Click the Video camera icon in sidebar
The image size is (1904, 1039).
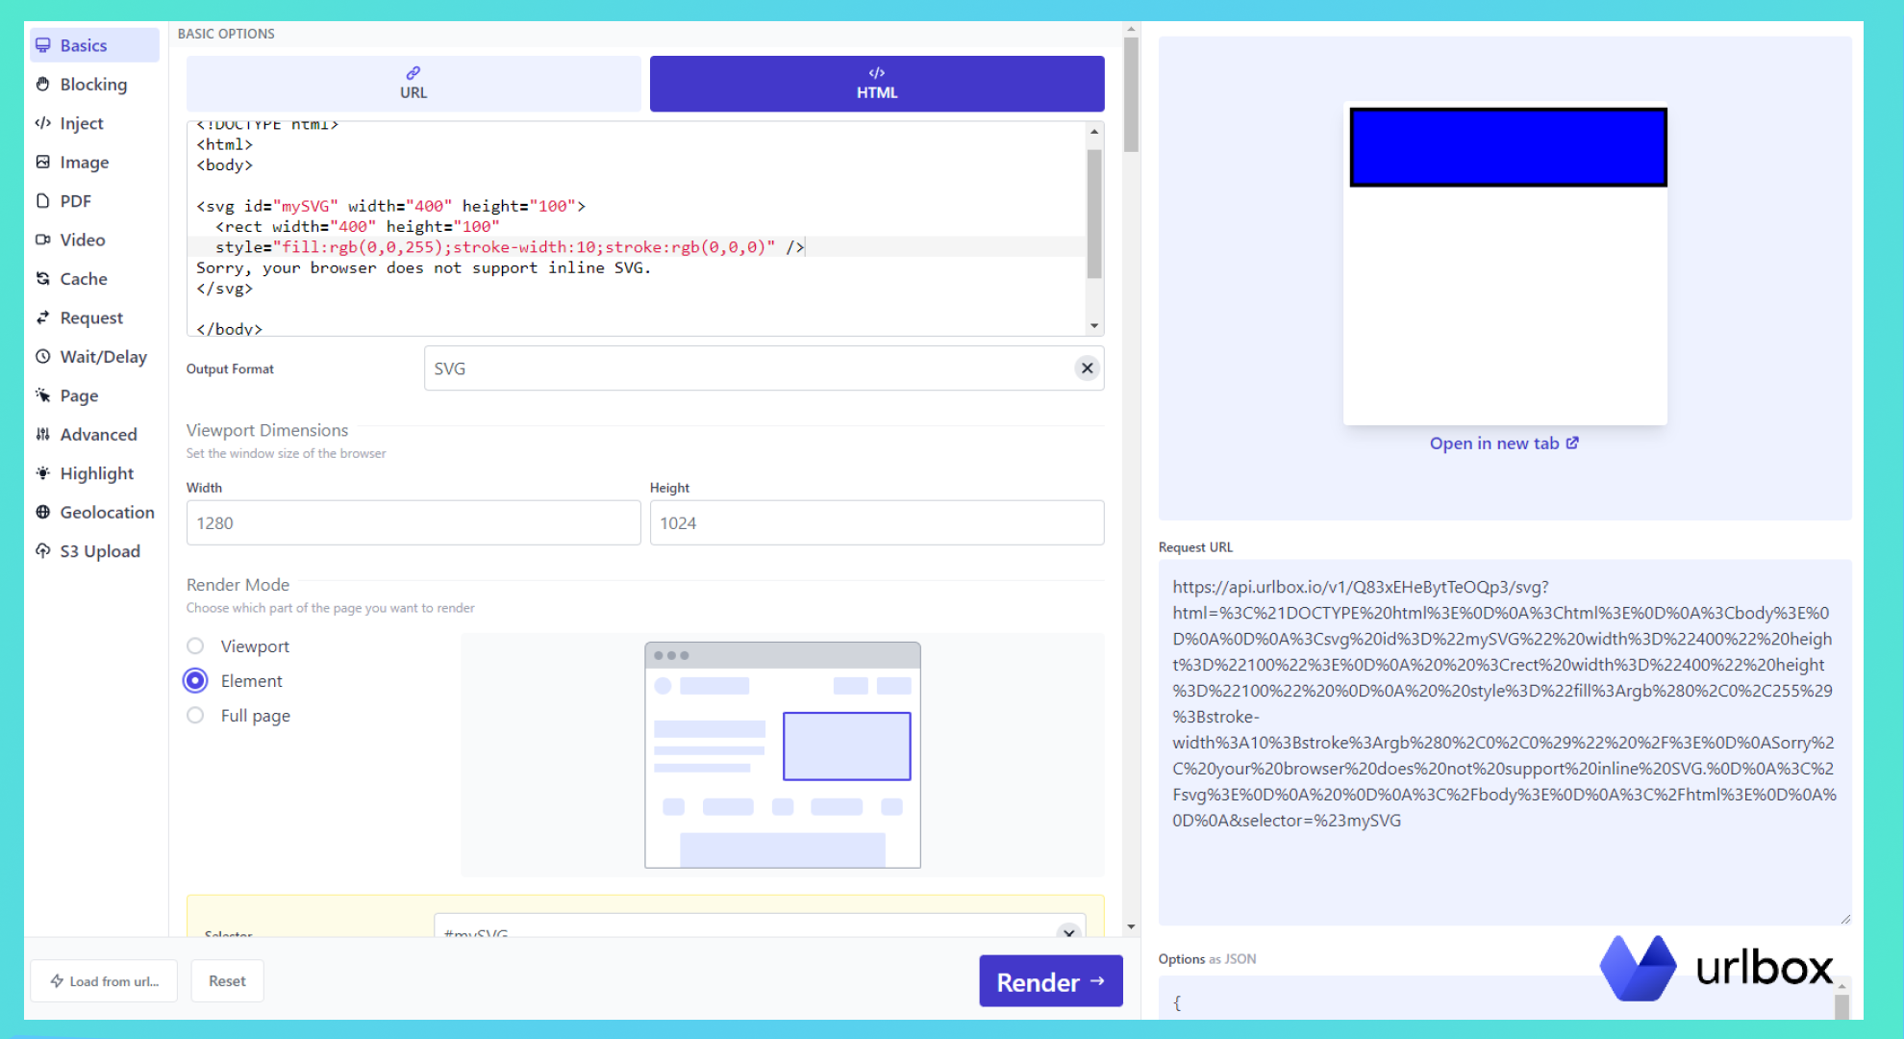tap(43, 240)
